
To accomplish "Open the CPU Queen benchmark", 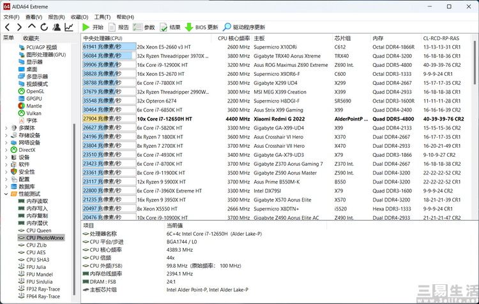I will (x=39, y=230).
